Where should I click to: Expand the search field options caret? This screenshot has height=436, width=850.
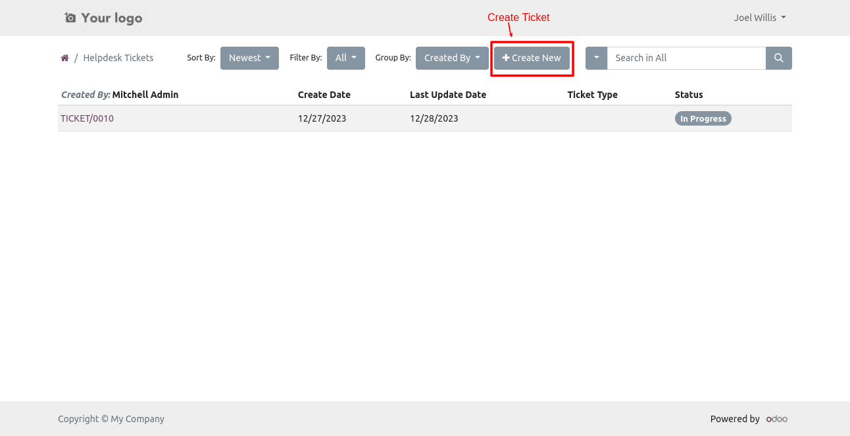pyautogui.click(x=596, y=58)
